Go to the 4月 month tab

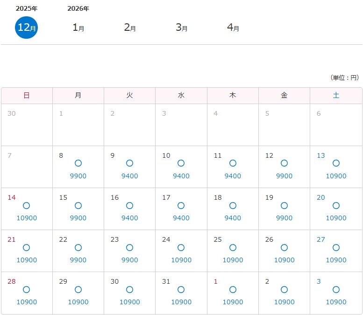tap(233, 27)
